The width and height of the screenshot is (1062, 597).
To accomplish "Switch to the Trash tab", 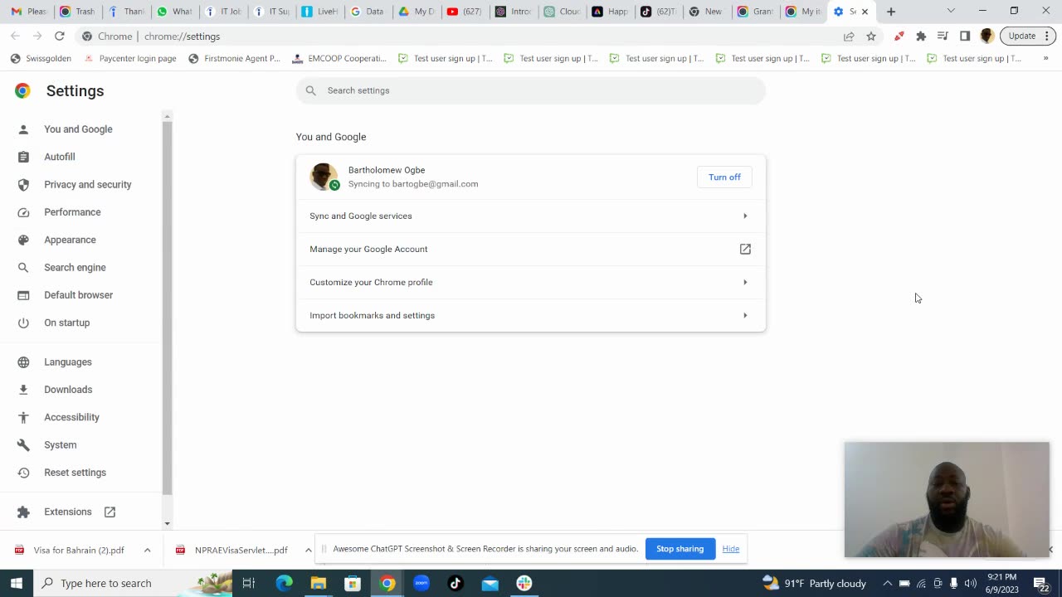I will click(78, 12).
